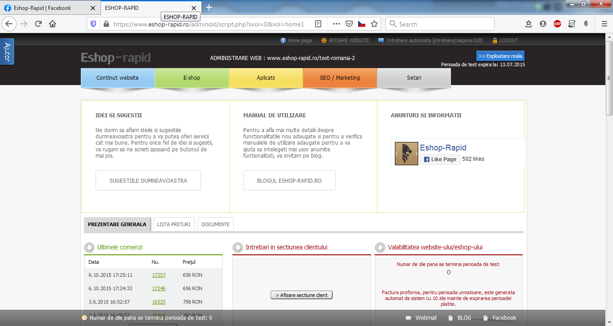The height and width of the screenshot is (326, 613).
Task: Open BLOG link in bottom bar
Action: pyautogui.click(x=460, y=318)
